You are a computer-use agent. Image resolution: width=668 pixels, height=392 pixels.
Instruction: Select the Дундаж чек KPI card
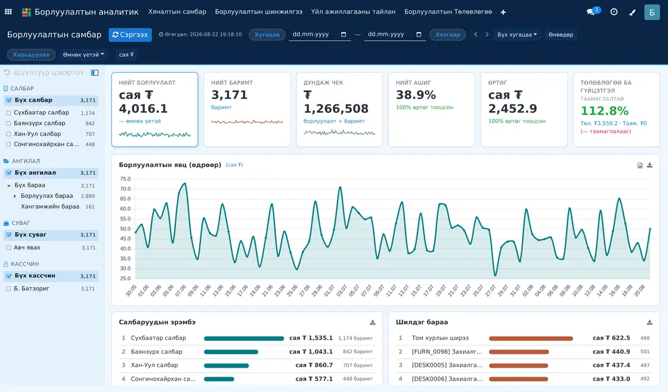coord(339,110)
